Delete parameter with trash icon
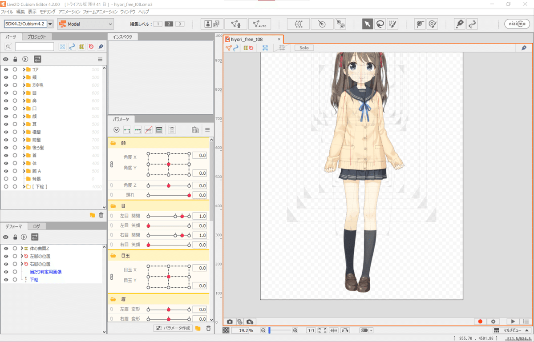 coord(208,328)
